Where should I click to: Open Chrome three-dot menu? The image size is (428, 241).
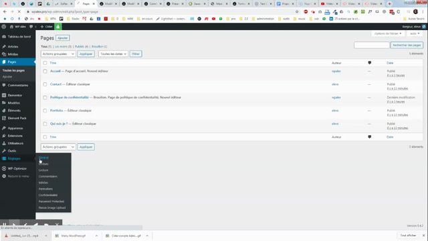coord(423,12)
